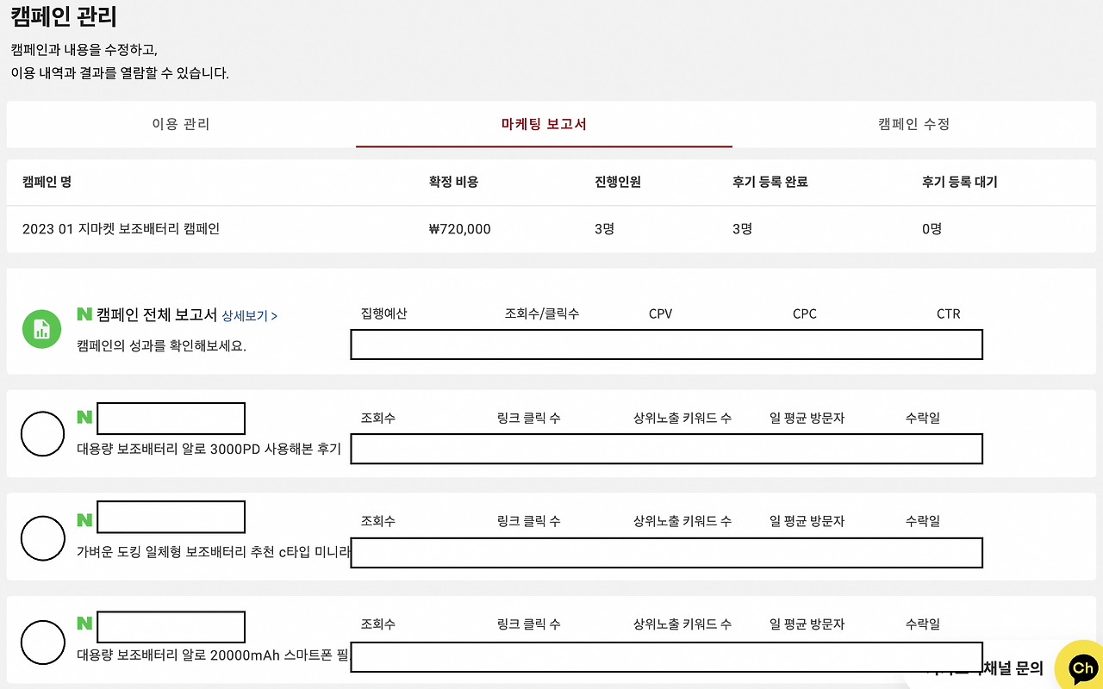The width and height of the screenshot is (1103, 689).
Task: Click the first blogger name field
Action: click(x=170, y=418)
